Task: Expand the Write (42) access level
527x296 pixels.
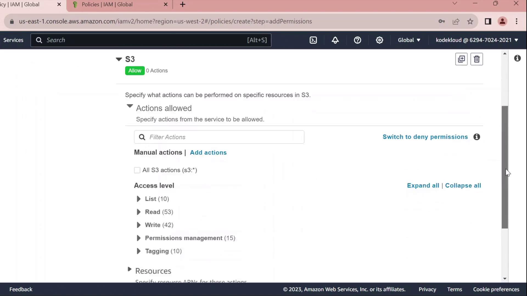Action: tap(139, 225)
